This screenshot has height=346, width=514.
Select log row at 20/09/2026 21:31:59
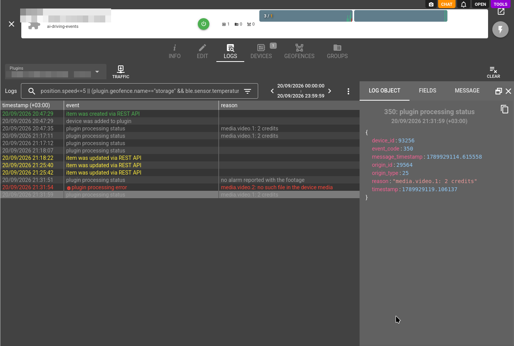point(180,195)
